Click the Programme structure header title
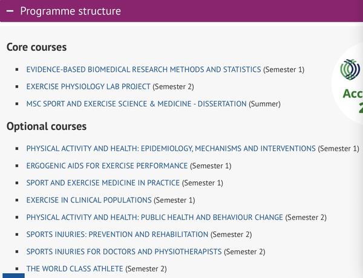Viewport: 363px width, 278px height. click(70, 11)
